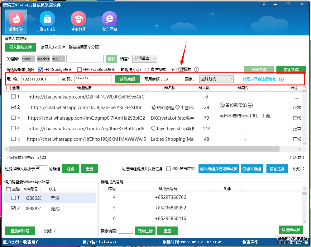Open title bar dropdown arrow menu
Image resolution: width=311 pixels, height=247 pixels.
coord(264,4)
